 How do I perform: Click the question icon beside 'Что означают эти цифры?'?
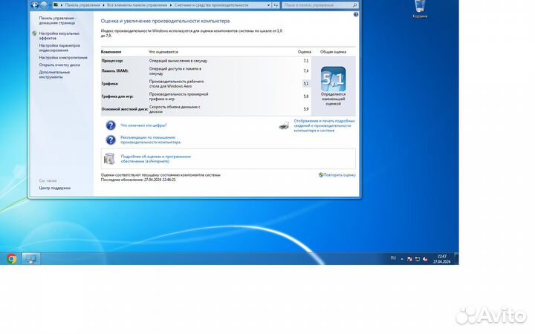tap(111, 125)
